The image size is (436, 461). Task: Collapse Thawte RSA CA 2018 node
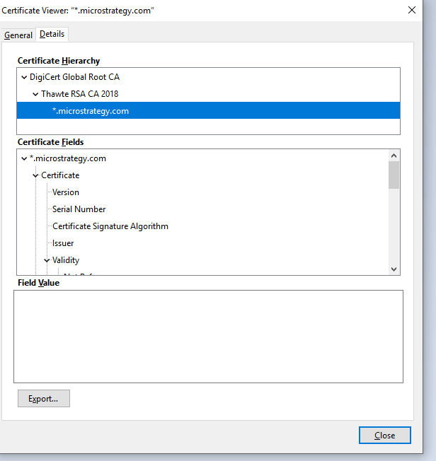coord(35,94)
